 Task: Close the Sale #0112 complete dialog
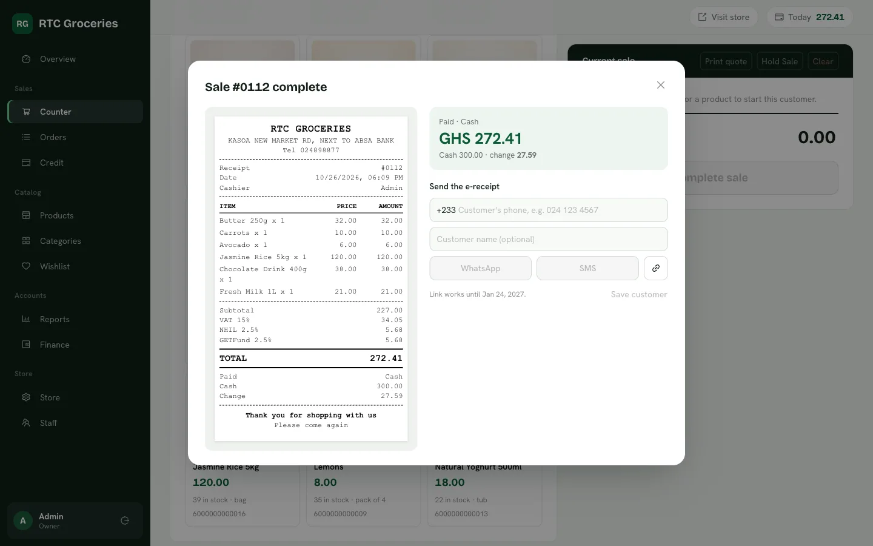pos(661,85)
